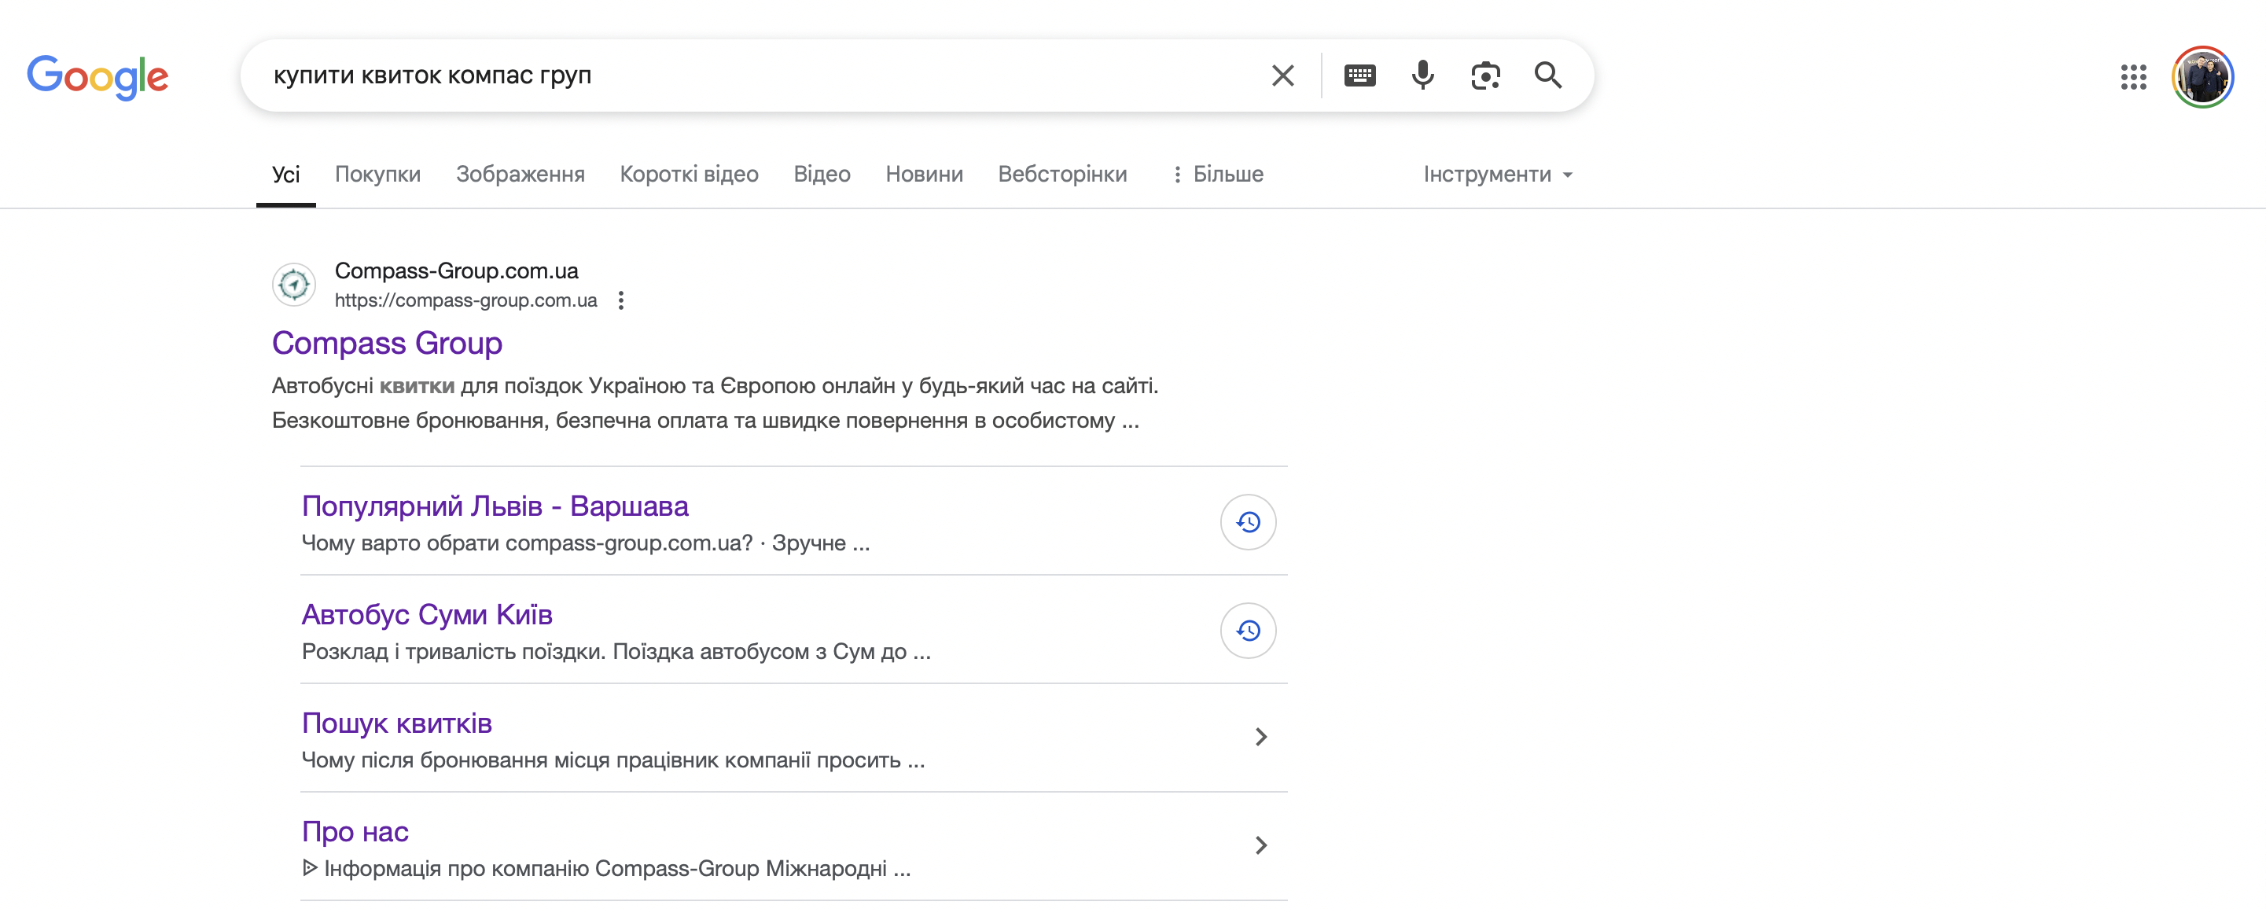Click history icon beside Автобус Суми Київ
The height and width of the screenshot is (909, 2266).
click(x=1247, y=630)
